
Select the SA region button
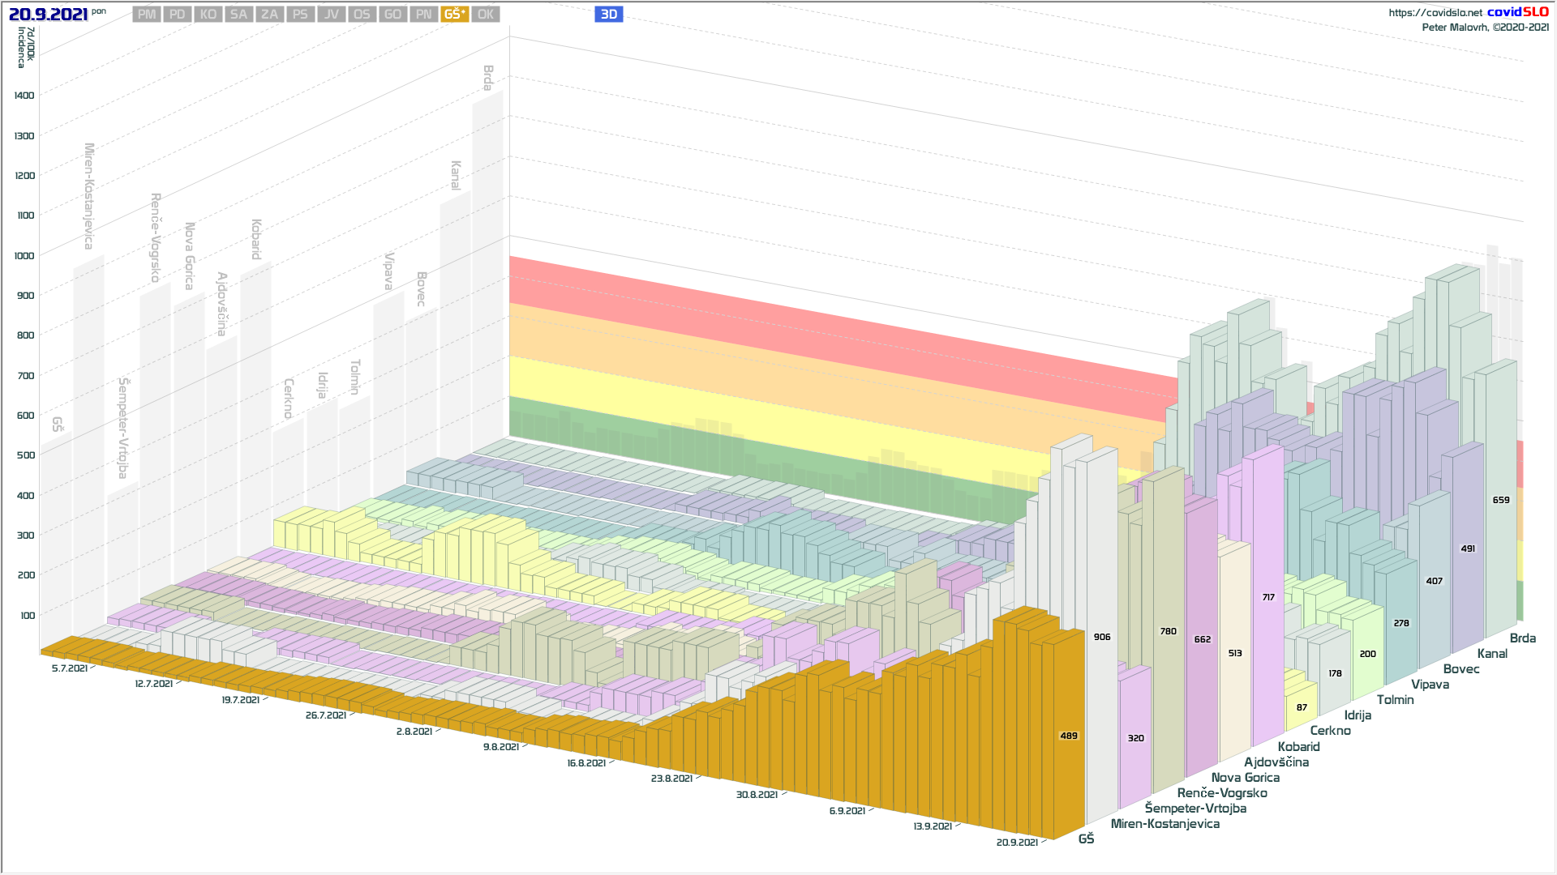238,14
